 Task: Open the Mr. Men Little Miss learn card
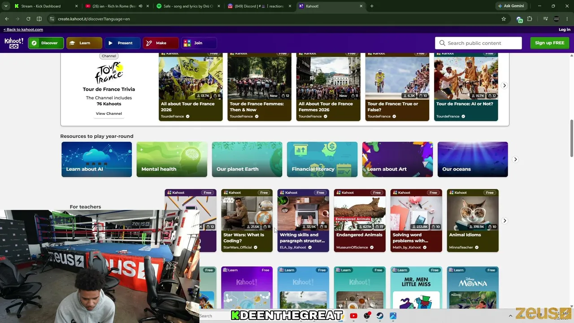point(416,288)
